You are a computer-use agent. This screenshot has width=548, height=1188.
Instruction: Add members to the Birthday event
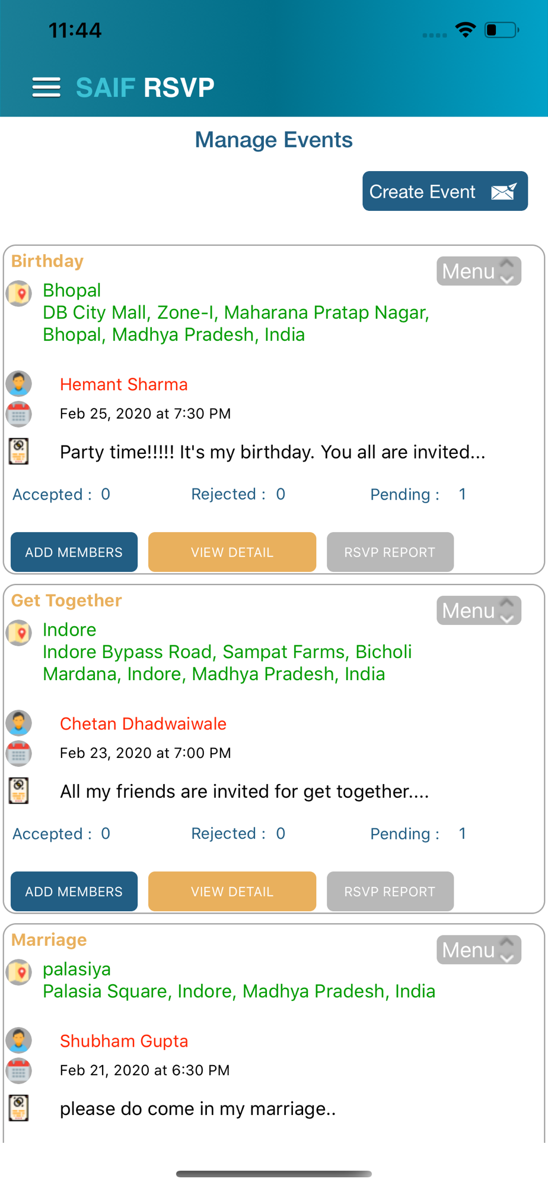(74, 552)
